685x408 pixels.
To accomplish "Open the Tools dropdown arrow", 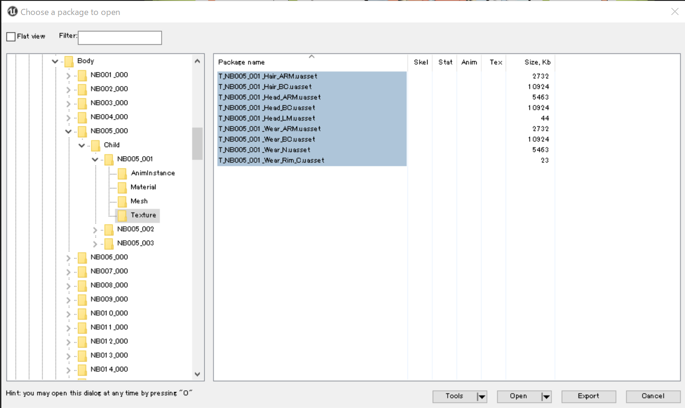I will 481,396.
